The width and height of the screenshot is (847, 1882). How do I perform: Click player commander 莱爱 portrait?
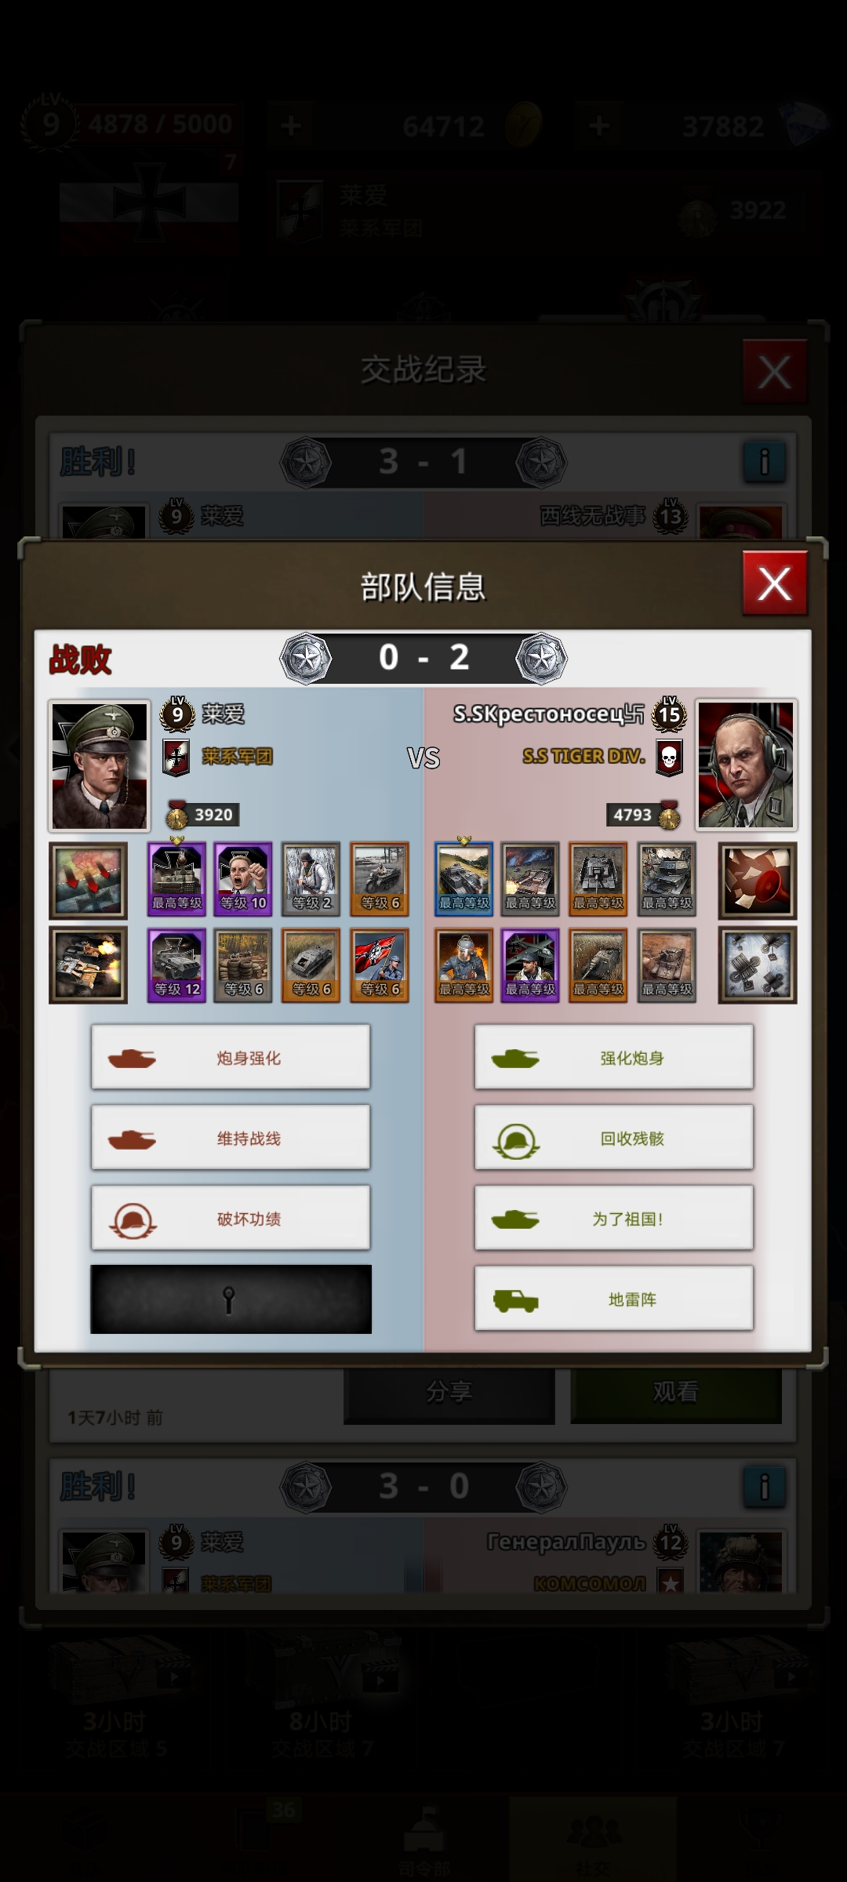pos(99,765)
